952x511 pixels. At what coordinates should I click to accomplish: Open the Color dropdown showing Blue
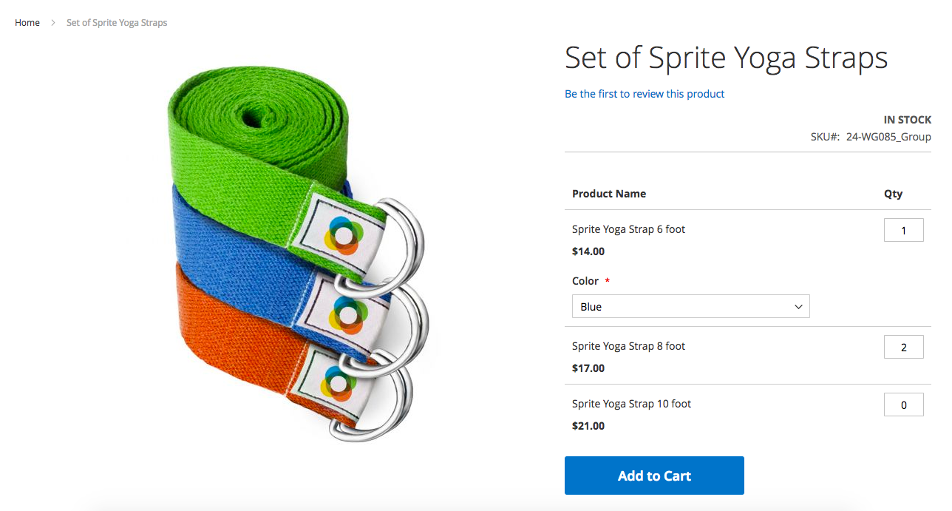(680, 306)
